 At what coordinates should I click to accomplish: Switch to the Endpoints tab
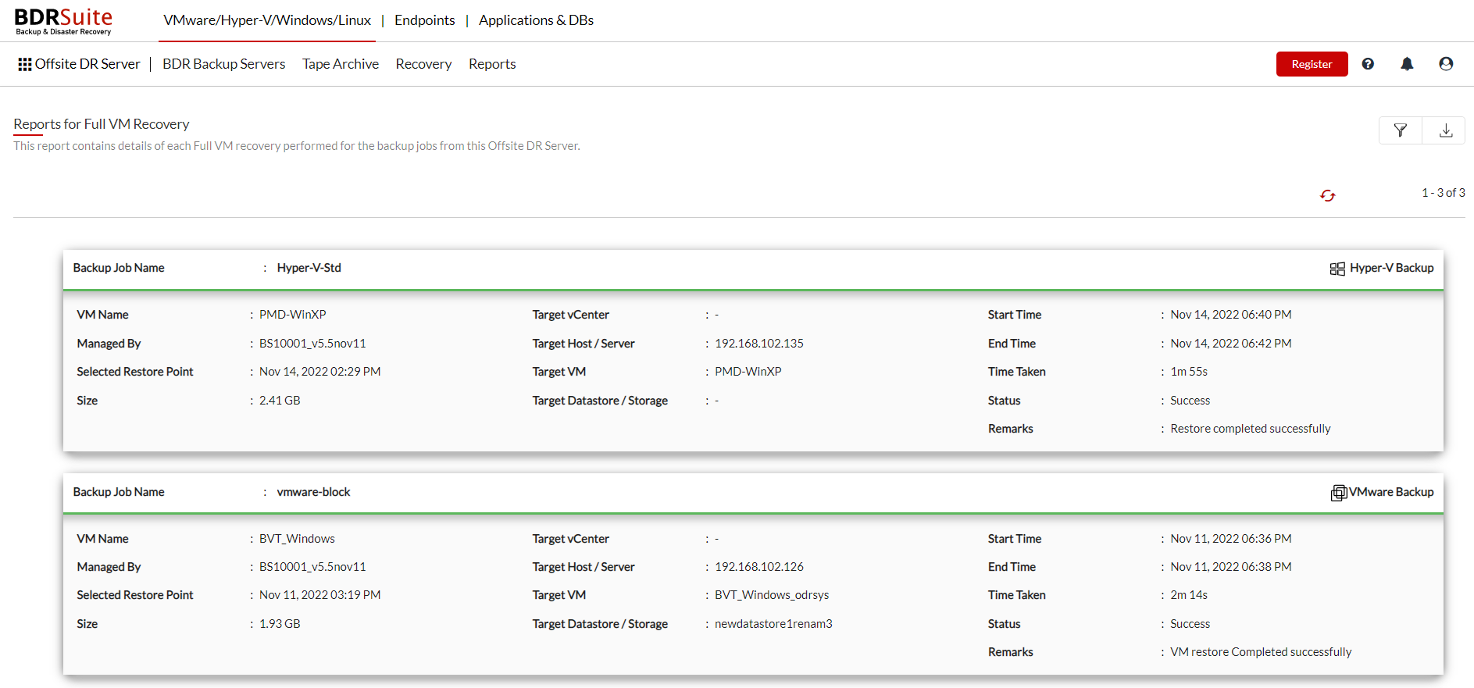click(425, 20)
